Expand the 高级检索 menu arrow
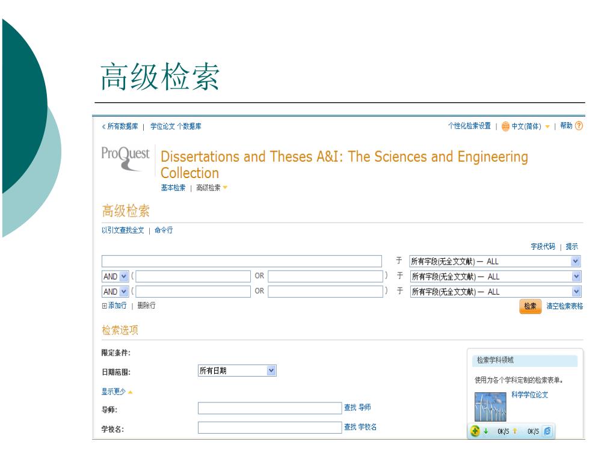Screen dimensions: 616x462 pos(225,188)
